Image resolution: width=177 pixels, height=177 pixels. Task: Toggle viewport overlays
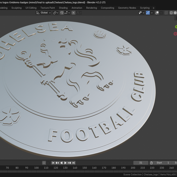[157, 13]
